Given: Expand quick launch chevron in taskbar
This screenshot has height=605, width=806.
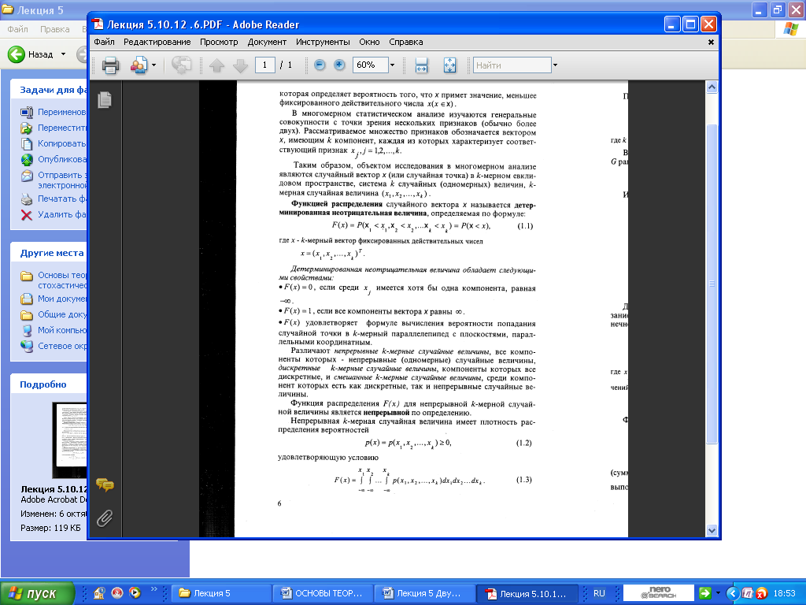Looking at the screenshot, I should pos(153,589).
